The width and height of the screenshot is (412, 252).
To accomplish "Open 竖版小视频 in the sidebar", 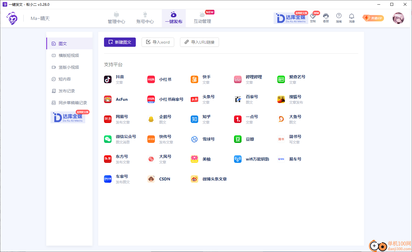I will pyautogui.click(x=69, y=67).
